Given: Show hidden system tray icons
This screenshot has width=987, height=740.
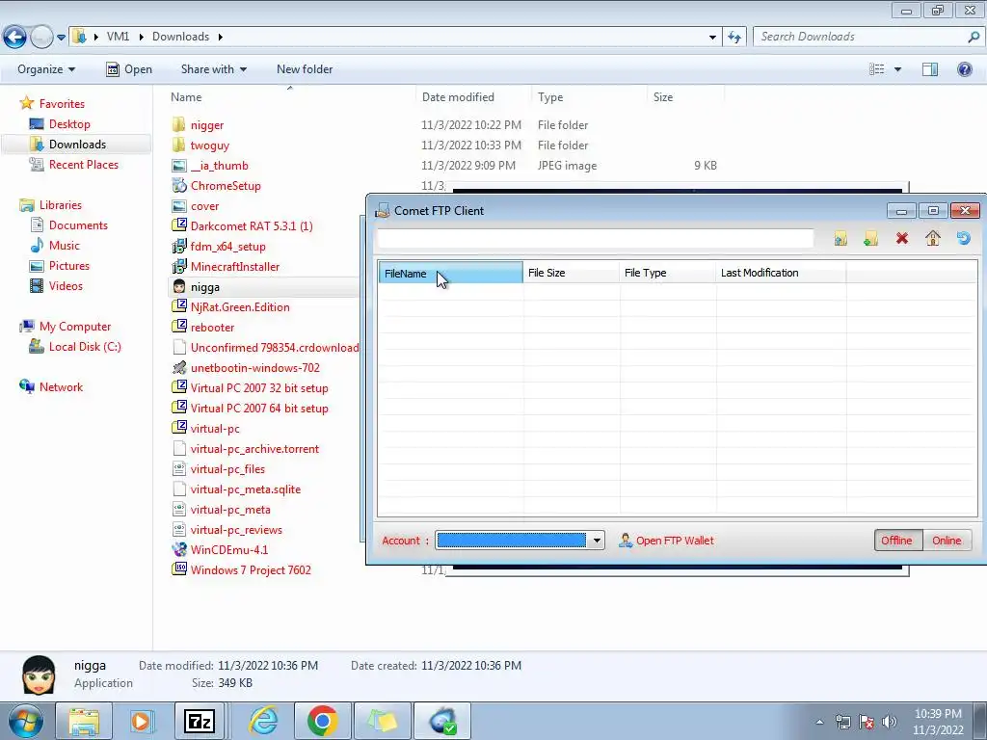Looking at the screenshot, I should 819,722.
